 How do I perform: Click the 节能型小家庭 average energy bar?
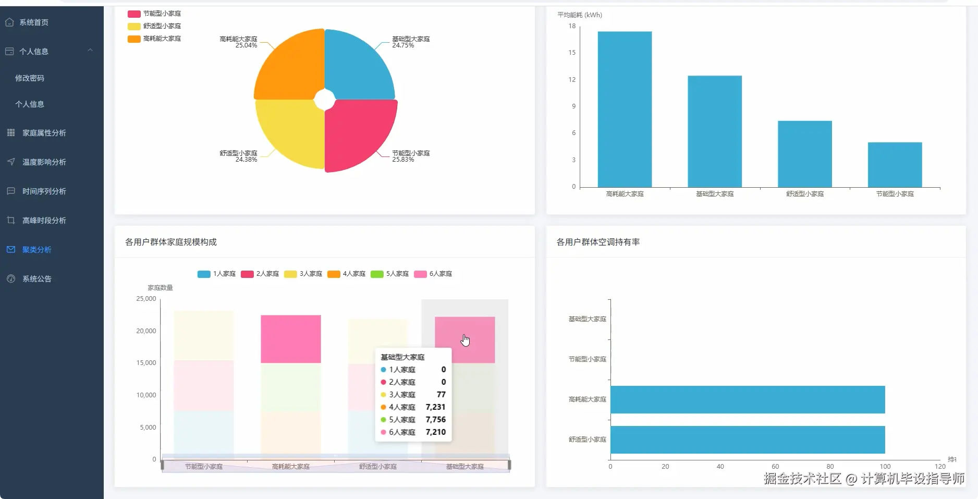click(895, 165)
